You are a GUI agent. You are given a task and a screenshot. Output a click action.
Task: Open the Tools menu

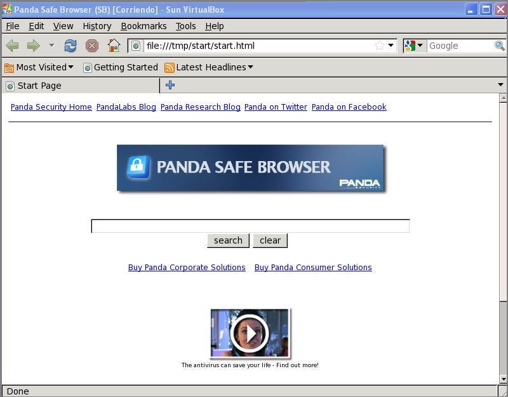185,26
